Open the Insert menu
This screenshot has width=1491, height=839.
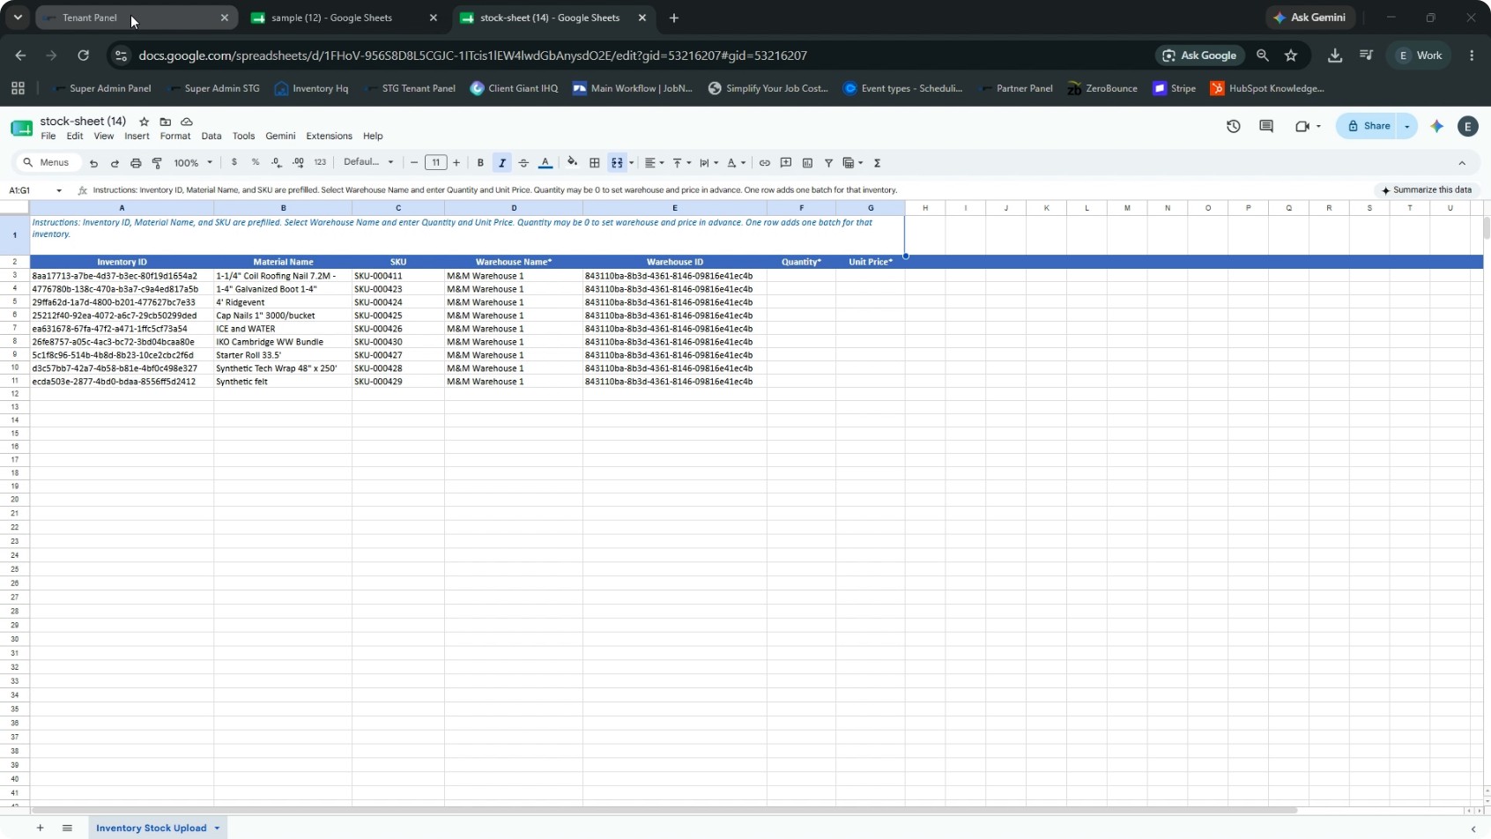[137, 137]
